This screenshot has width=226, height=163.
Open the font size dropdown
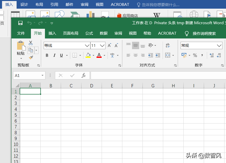[102, 45]
